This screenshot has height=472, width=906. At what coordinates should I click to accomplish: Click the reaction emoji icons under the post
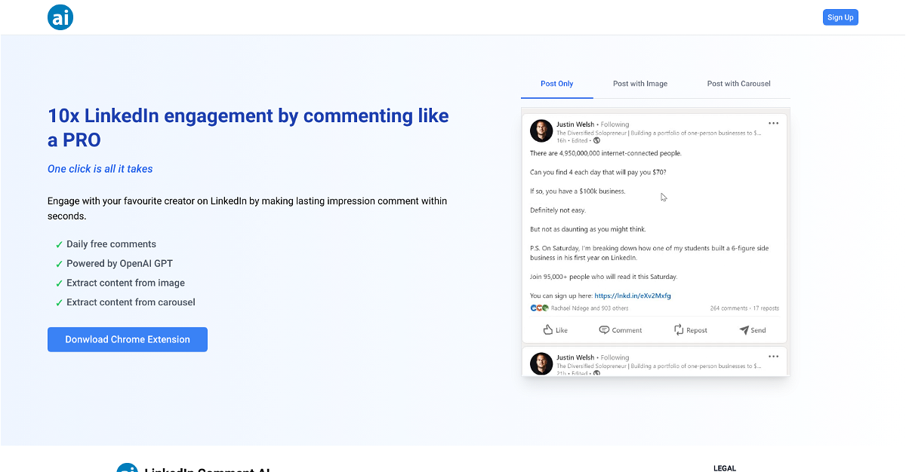click(539, 308)
